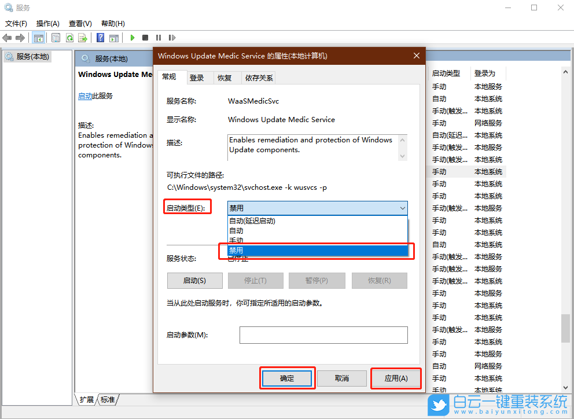
Task: Click the 确定 button
Action: click(287, 378)
